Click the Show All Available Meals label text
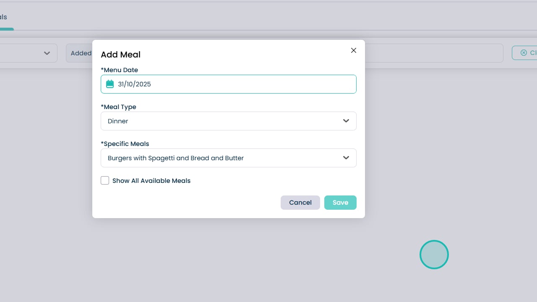Viewport: 537px width, 302px height. 151,181
